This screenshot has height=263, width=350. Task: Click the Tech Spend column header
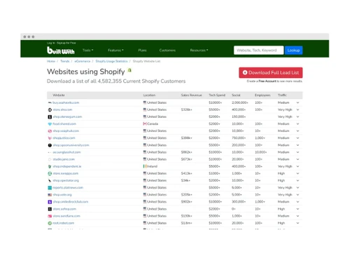click(217, 95)
